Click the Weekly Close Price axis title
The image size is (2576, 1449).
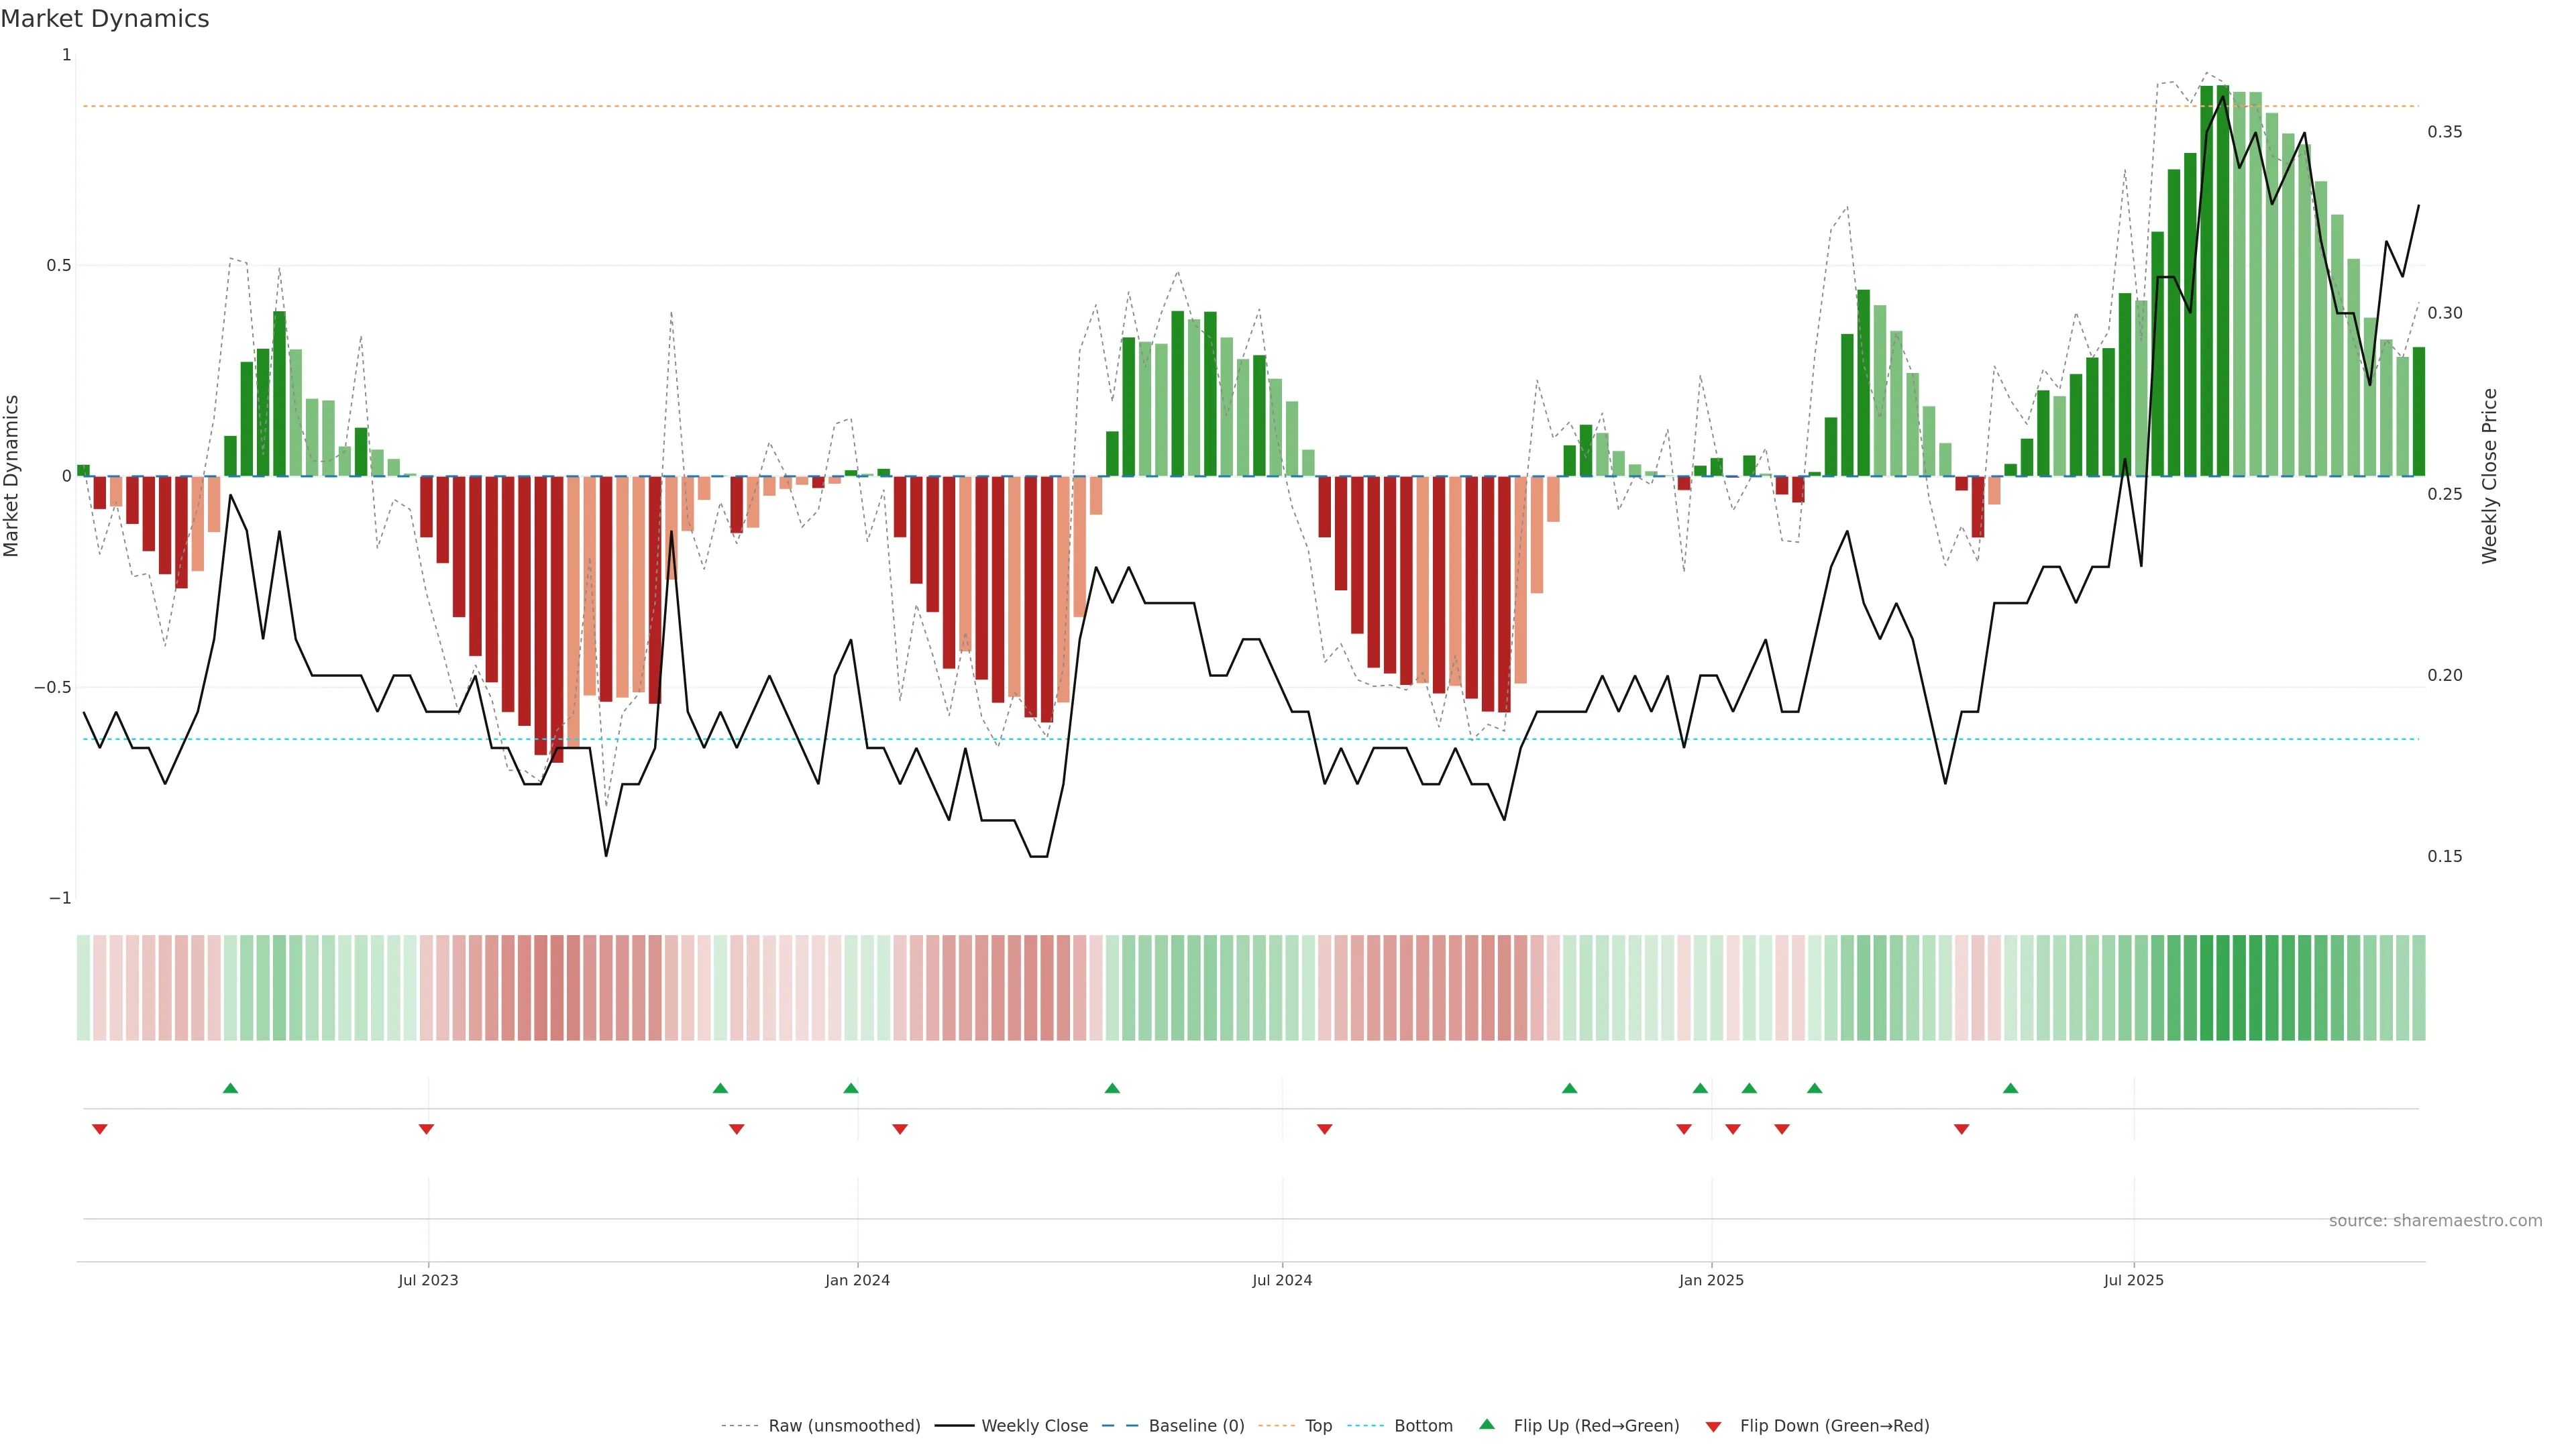point(2489,476)
